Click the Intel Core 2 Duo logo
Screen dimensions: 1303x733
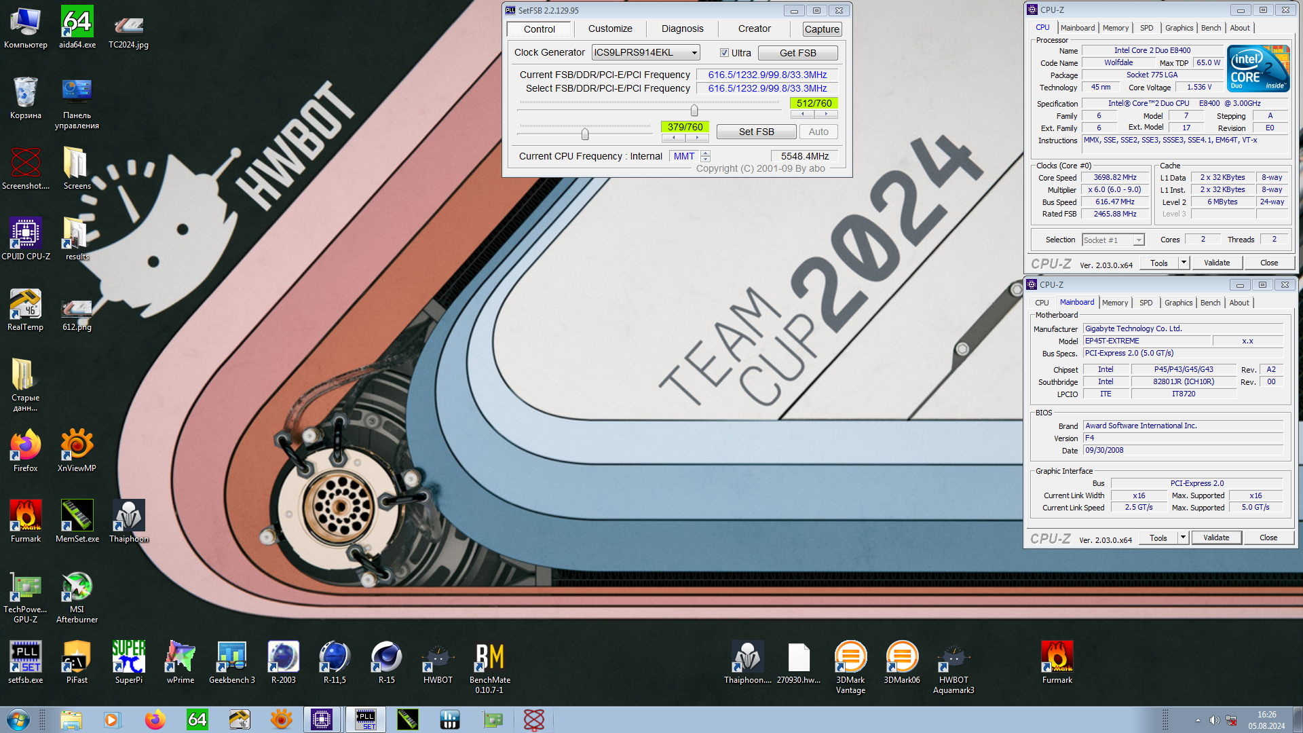[x=1258, y=69]
